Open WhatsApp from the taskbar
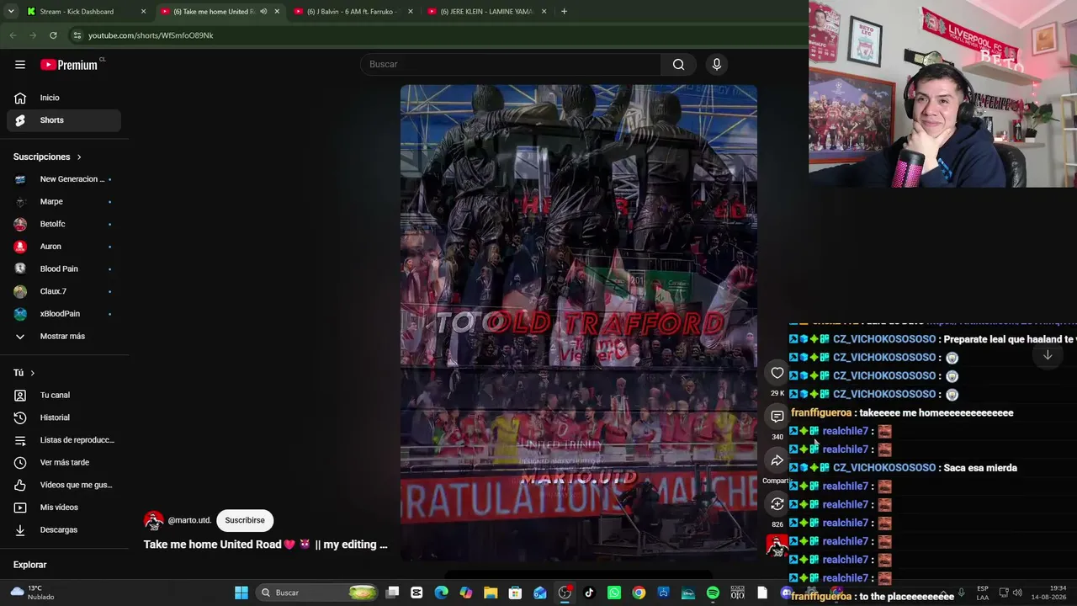The height and width of the screenshot is (606, 1077). coord(614,593)
